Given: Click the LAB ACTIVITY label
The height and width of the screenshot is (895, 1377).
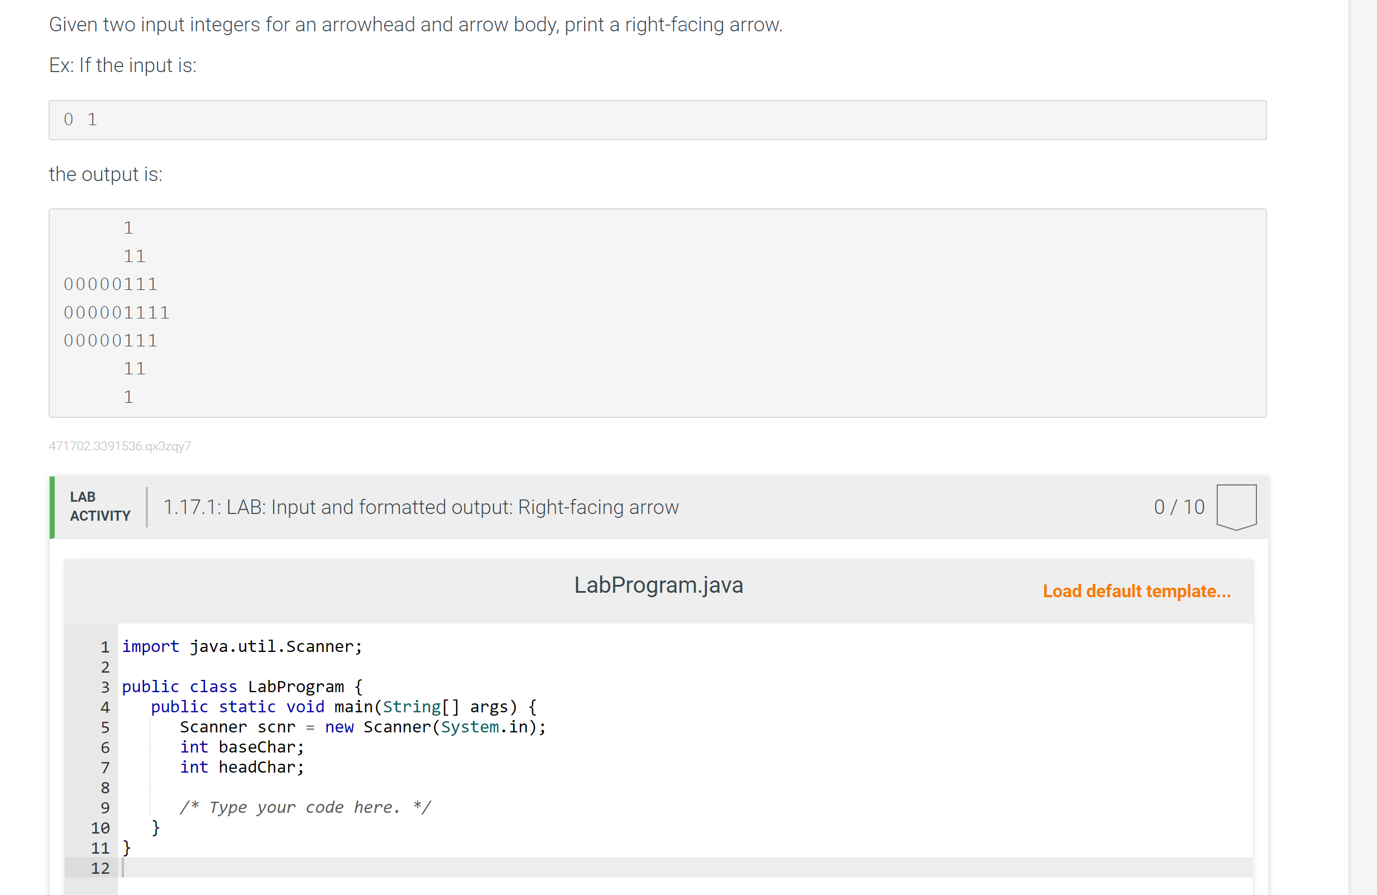Looking at the screenshot, I should 99,507.
